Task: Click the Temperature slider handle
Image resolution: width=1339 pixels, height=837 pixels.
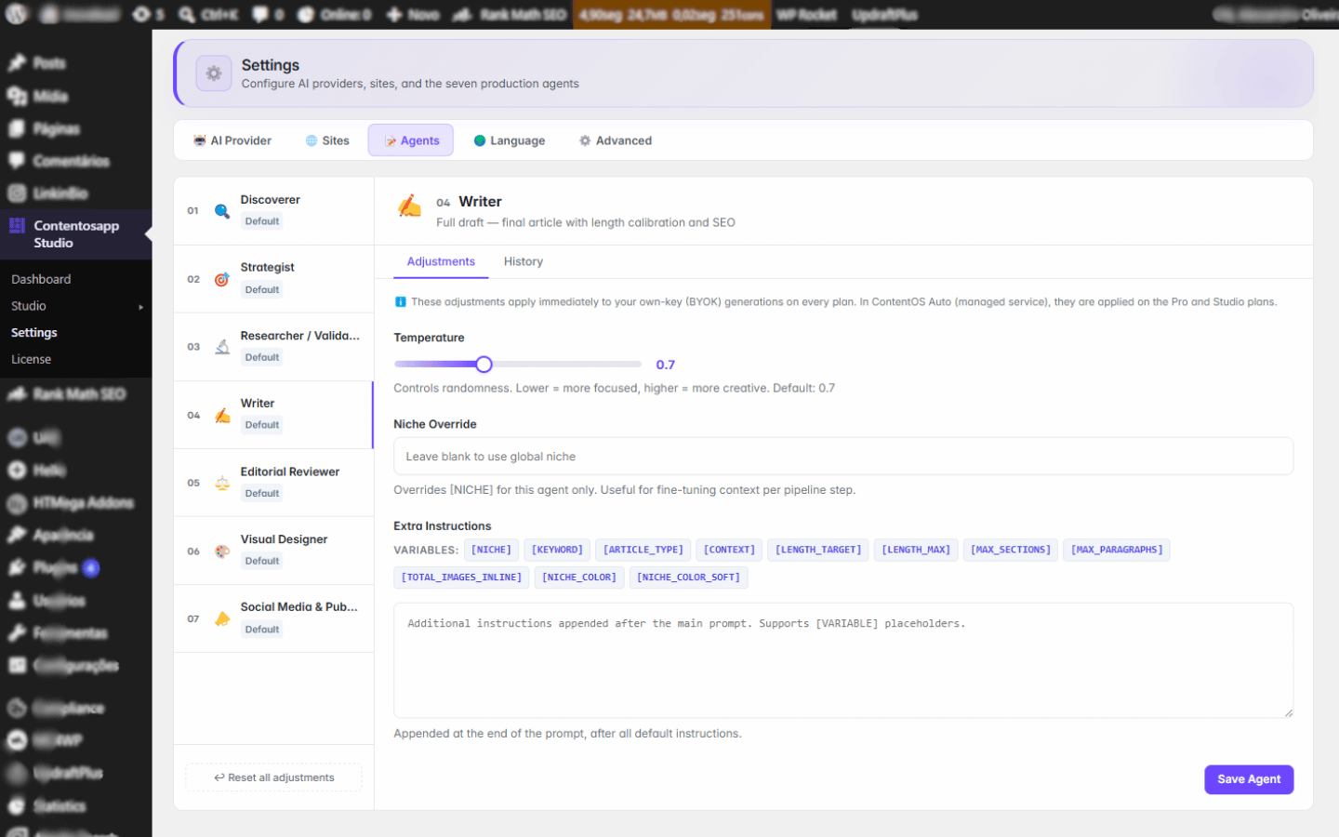Action: [x=484, y=365]
